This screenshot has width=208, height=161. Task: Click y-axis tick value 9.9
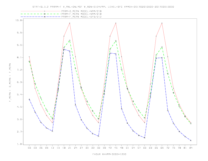(19, 33)
